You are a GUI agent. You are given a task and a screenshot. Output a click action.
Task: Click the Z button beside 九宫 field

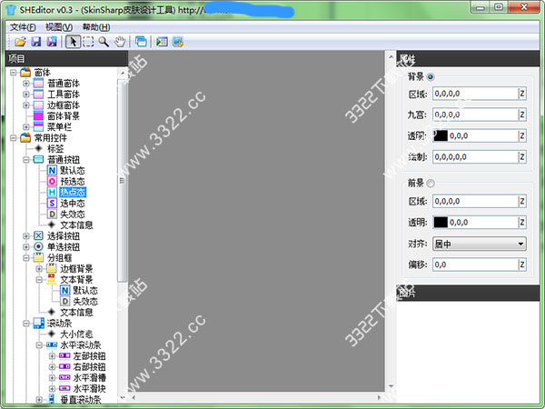point(521,115)
